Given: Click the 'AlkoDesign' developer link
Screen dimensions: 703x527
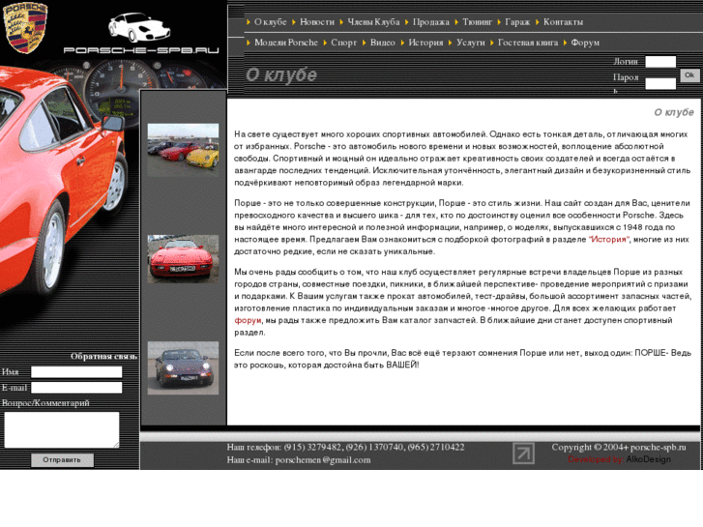Looking at the screenshot, I should (648, 459).
